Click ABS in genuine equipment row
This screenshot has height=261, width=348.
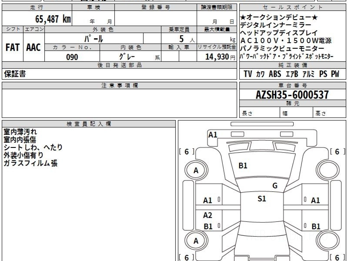[275, 74]
